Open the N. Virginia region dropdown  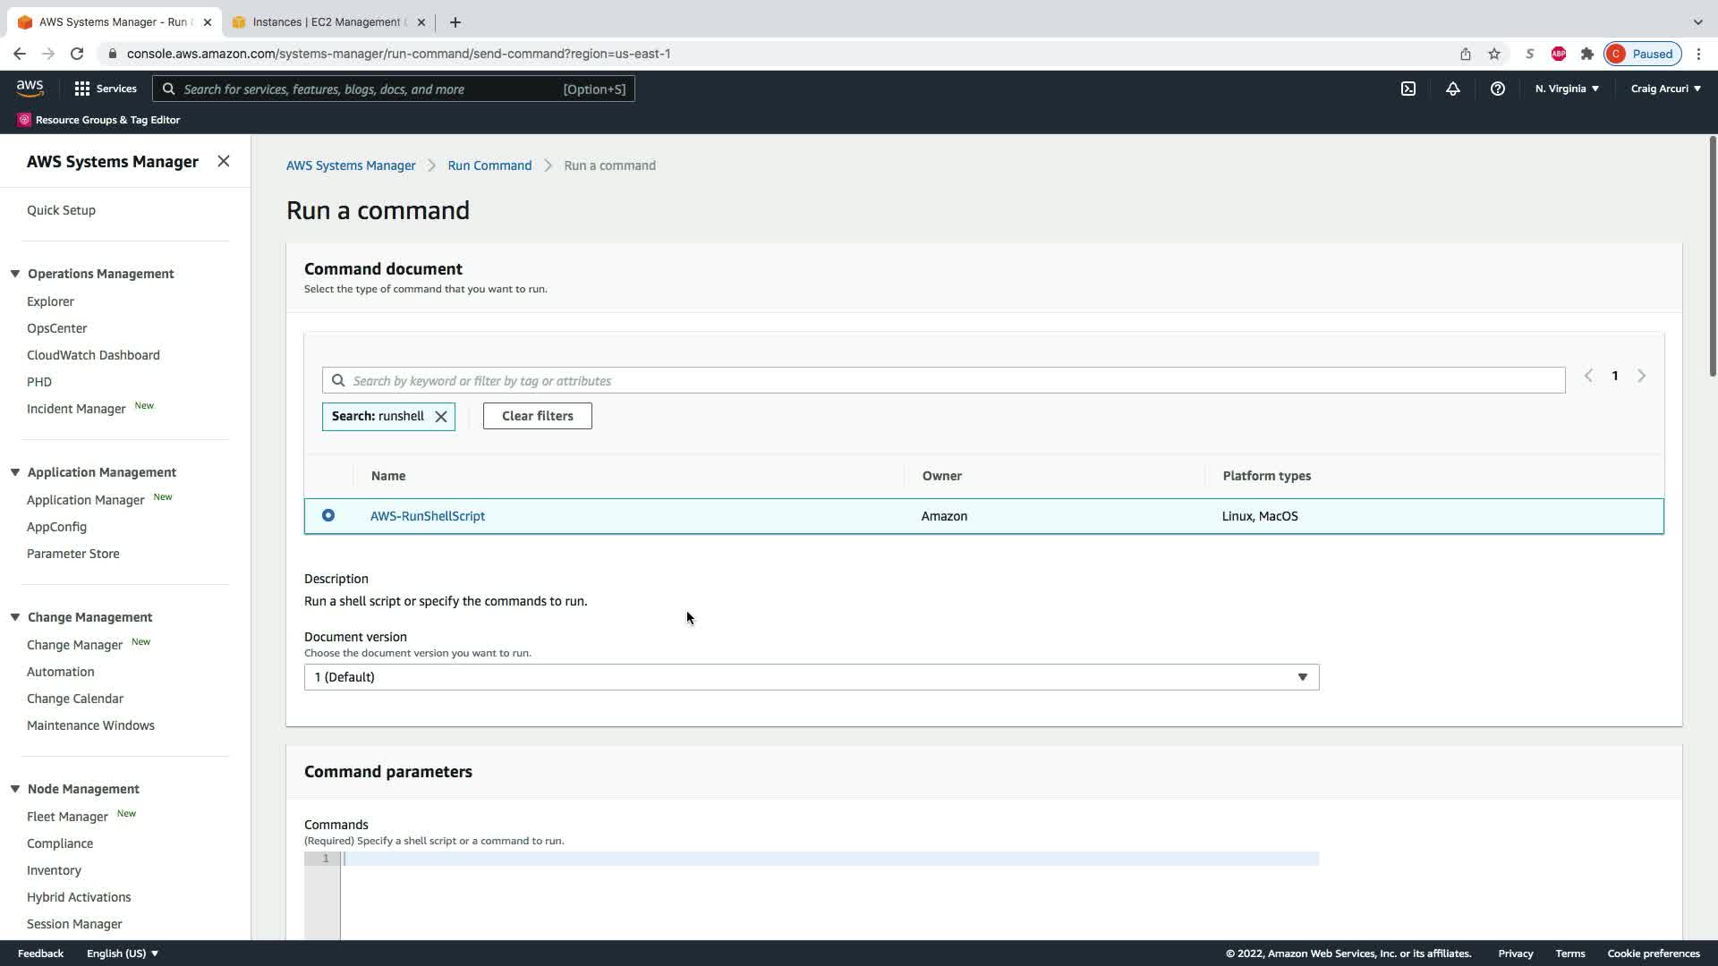(x=1566, y=89)
